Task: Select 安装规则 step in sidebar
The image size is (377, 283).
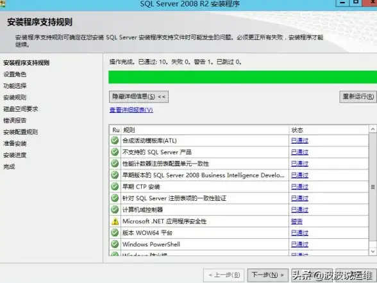Action: pos(15,98)
